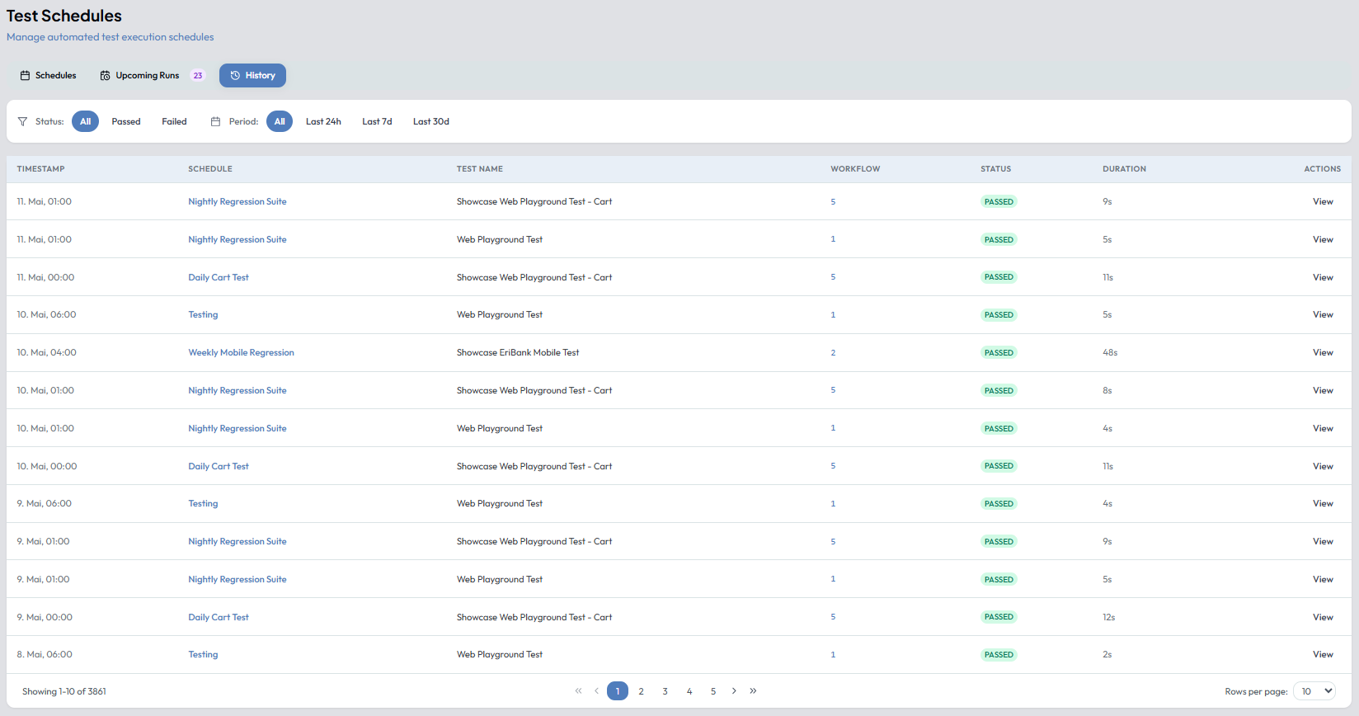This screenshot has width=1359, height=716.
Task: Select the Last 7d period filter
Action: (377, 121)
